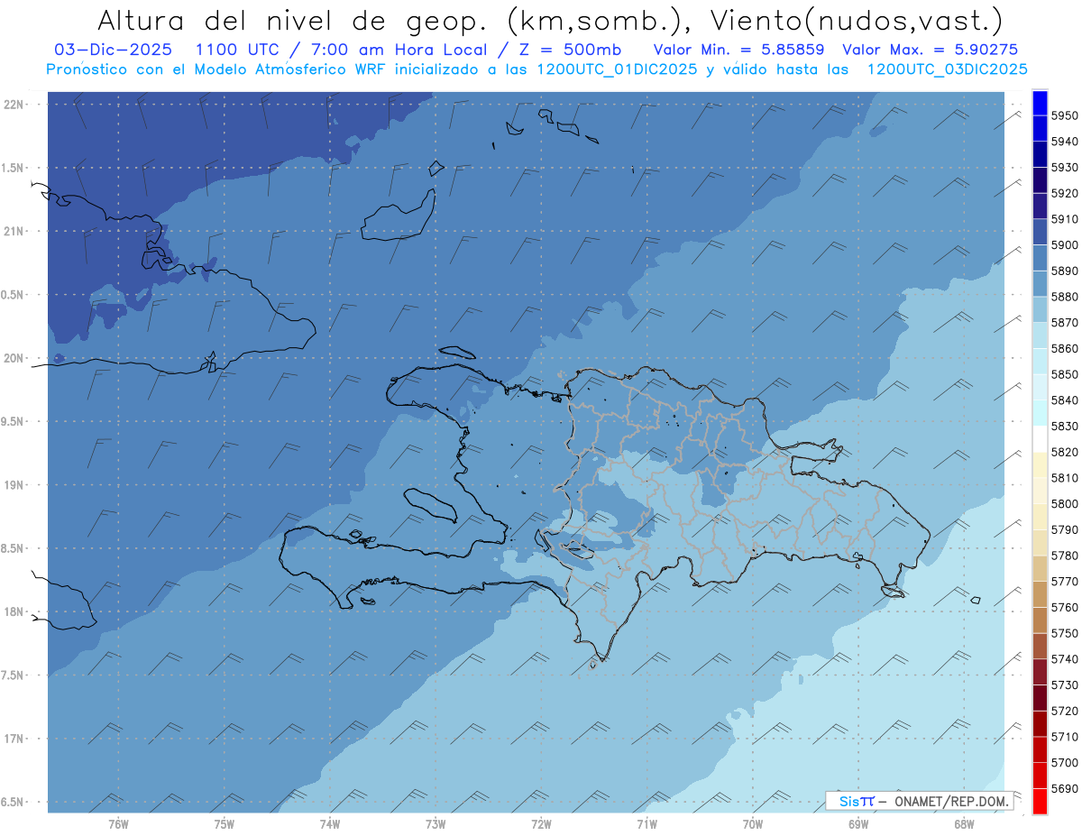
Task: Click the 5920 legend label
Action: (x=1065, y=193)
